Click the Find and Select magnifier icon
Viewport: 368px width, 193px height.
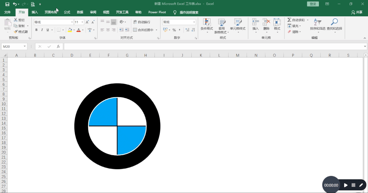(334, 22)
